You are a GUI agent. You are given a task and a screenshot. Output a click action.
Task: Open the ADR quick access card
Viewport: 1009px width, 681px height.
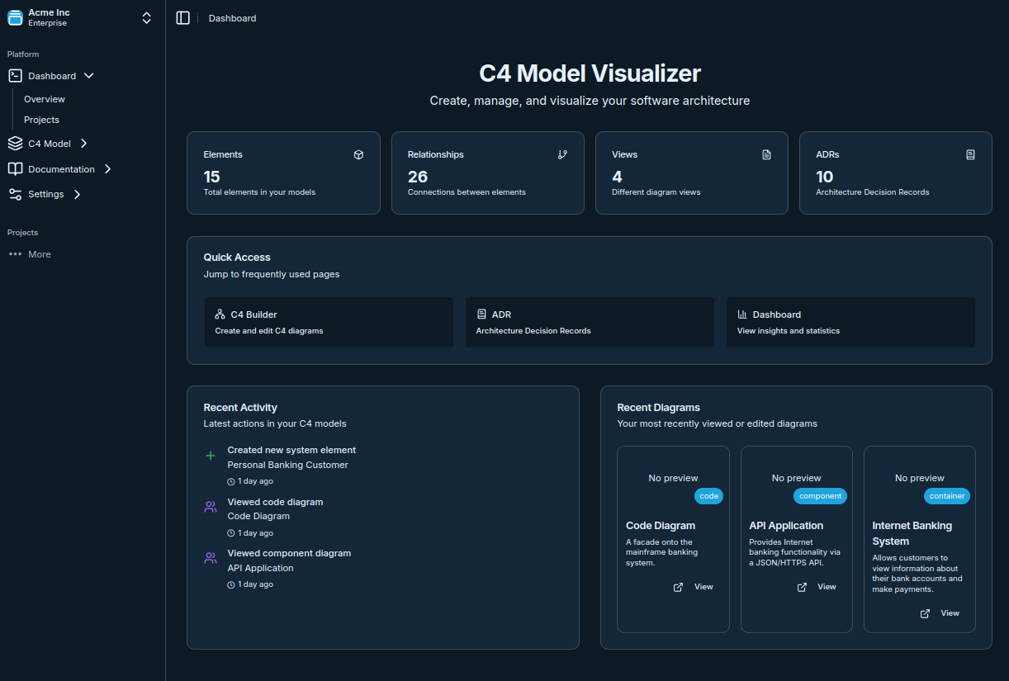[x=590, y=322]
